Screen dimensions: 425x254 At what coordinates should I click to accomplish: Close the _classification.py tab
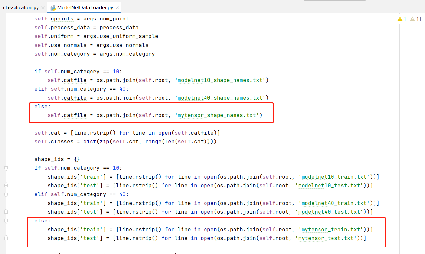(x=43, y=7)
